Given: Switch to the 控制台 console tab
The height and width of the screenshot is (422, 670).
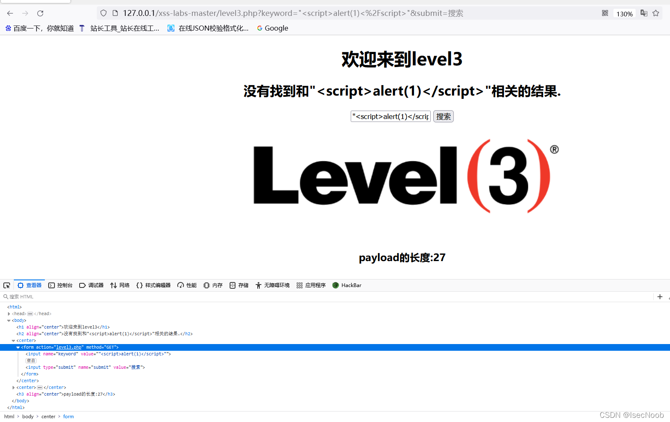Looking at the screenshot, I should [60, 285].
